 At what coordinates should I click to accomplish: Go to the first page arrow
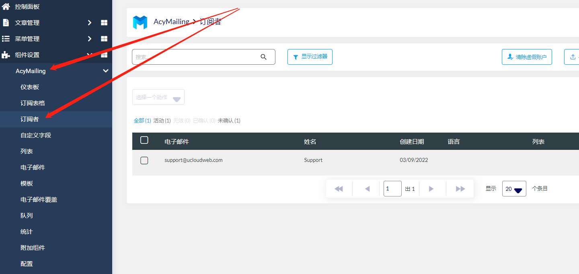pyautogui.click(x=339, y=189)
